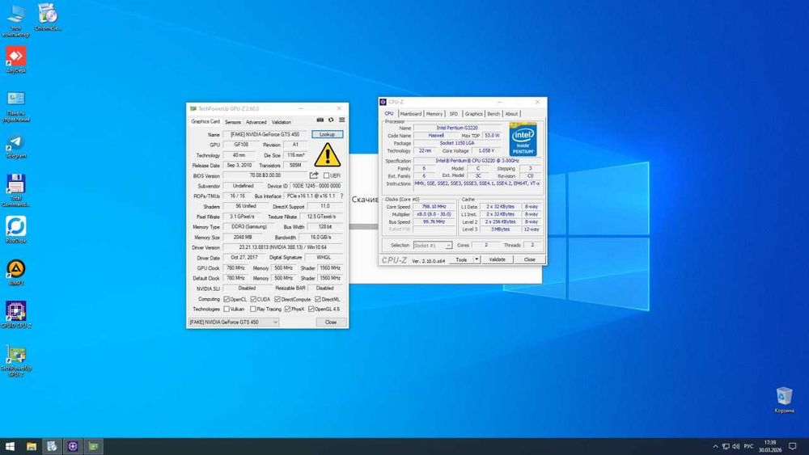The width and height of the screenshot is (809, 455).
Task: Click the GPU Name field in GPU-Z
Action: click(265, 134)
